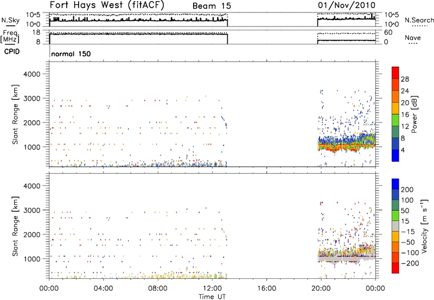Click the '28' Power colorbar tick label
Screen dimensions: 434x300
[405, 79]
